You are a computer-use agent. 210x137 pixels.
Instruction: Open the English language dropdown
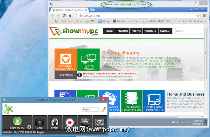91,109
